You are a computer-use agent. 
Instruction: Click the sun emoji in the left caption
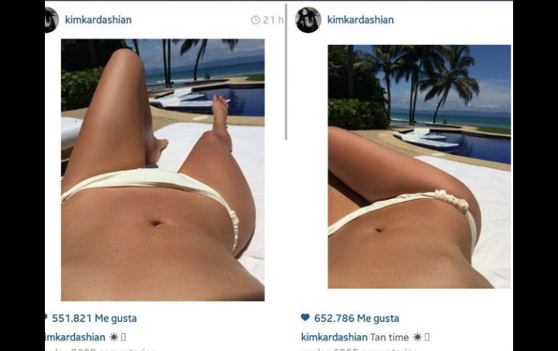click(114, 337)
